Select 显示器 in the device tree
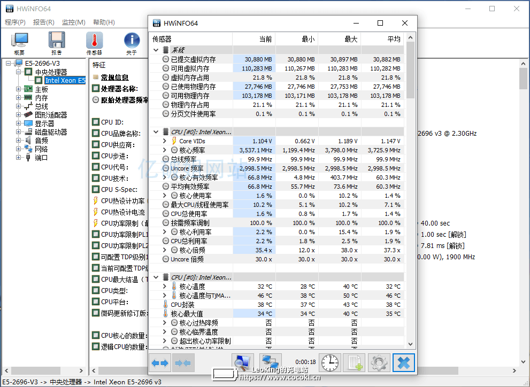530x387 pixels. tap(44, 123)
